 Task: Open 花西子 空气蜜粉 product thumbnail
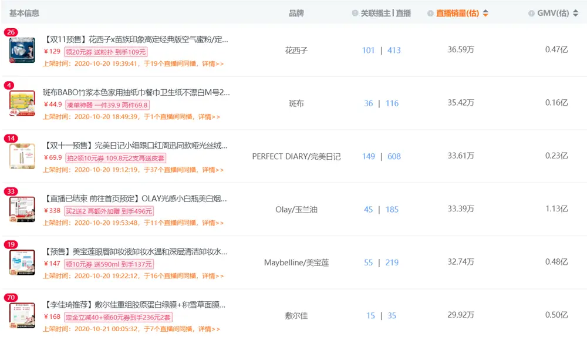coord(22,50)
